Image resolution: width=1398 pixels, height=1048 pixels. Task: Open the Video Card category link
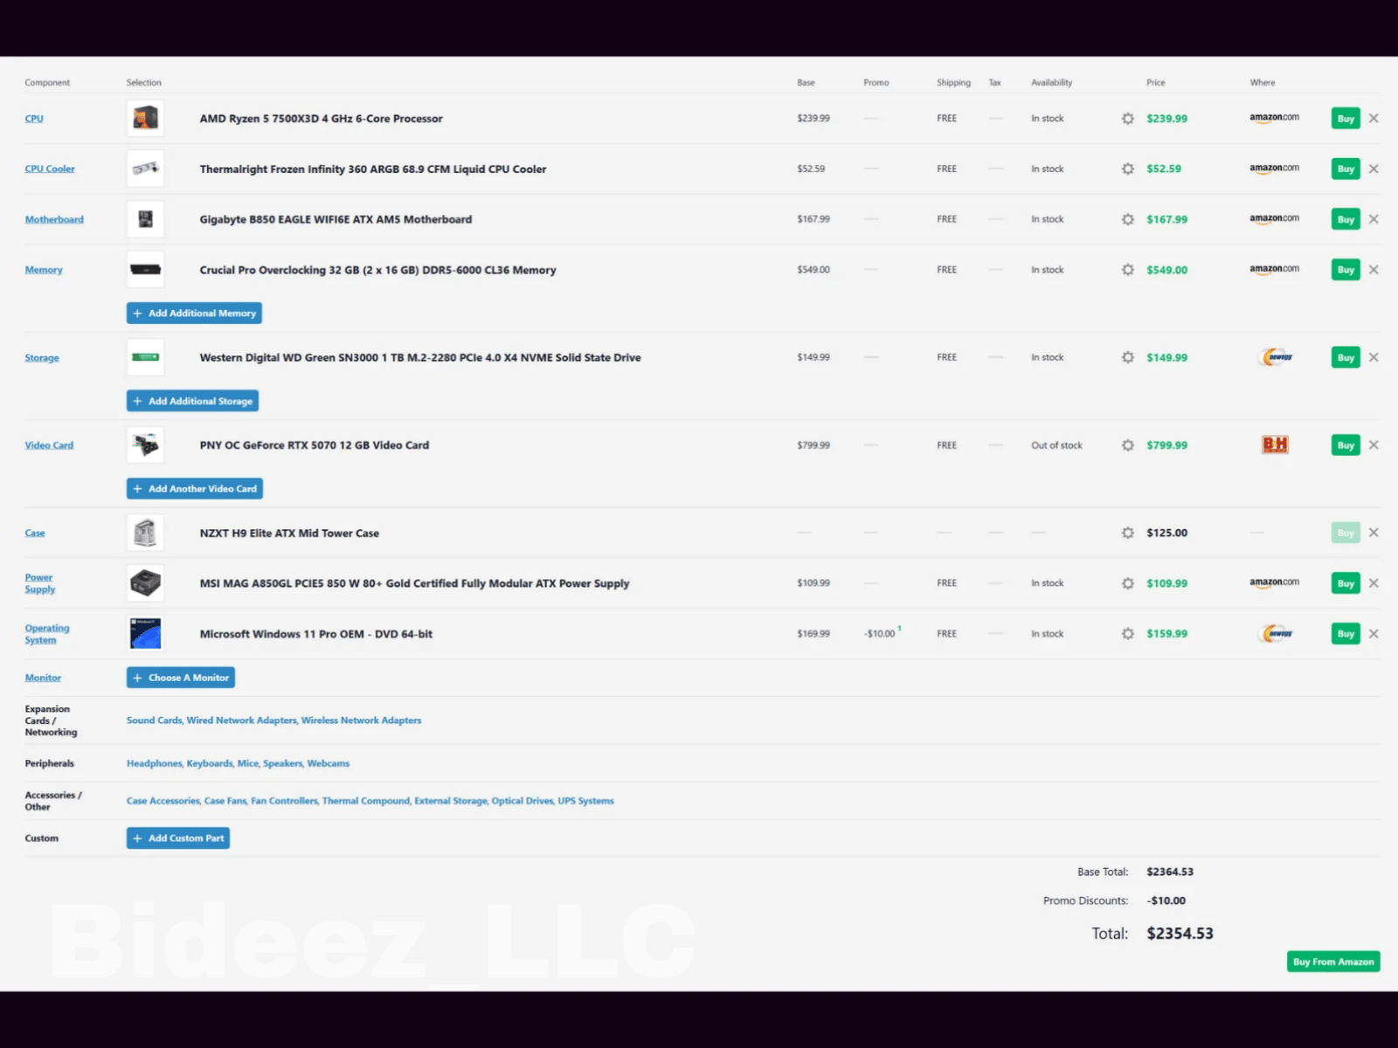(x=49, y=445)
